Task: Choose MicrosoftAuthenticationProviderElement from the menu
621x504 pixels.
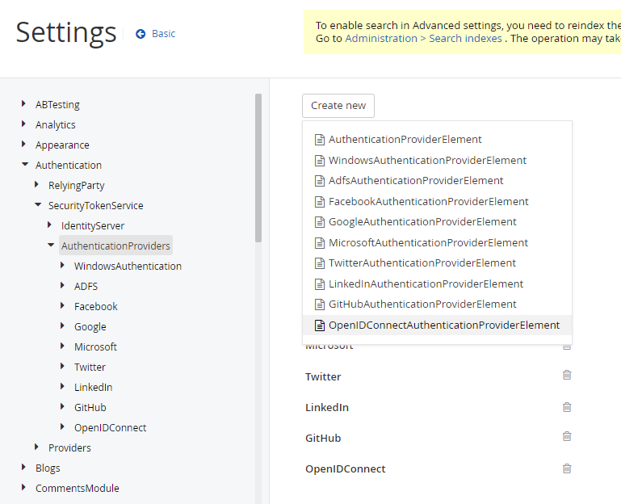Action: 437,243
